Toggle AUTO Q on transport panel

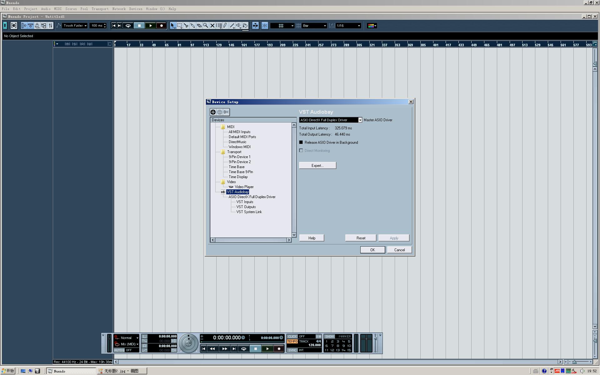coord(119,350)
